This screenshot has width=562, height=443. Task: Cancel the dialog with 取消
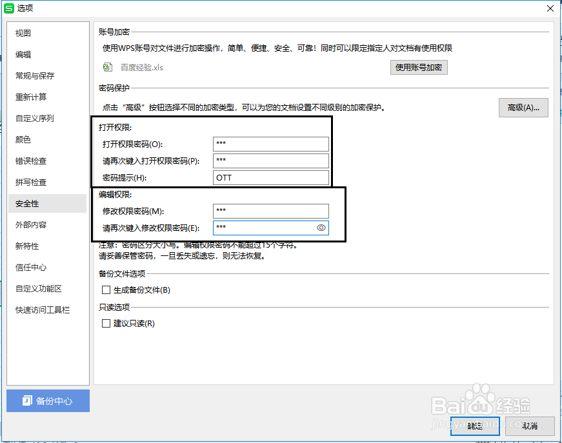(530, 426)
